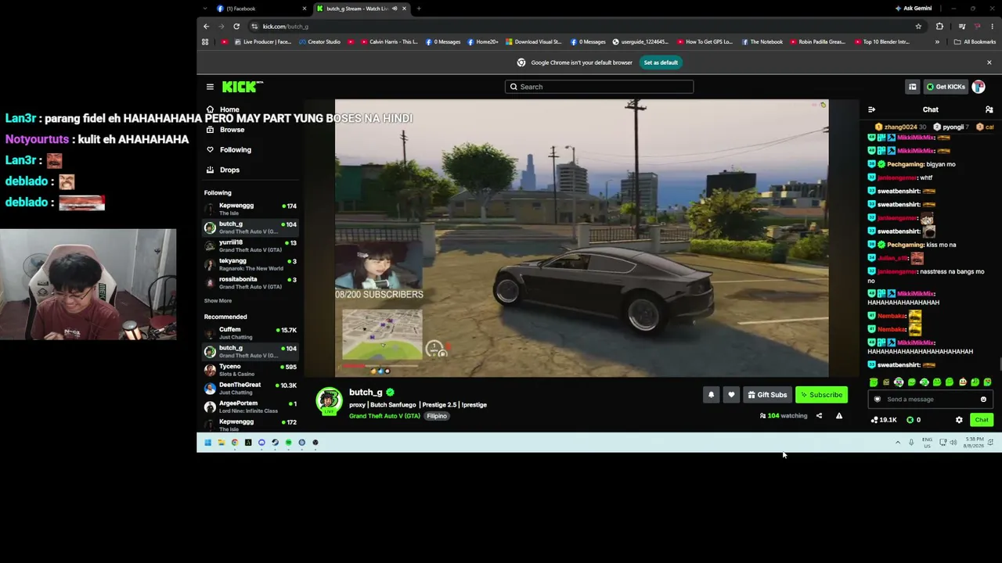Viewport: 1002px width, 563px height.
Task: Click the Get KICKs button
Action: pyautogui.click(x=946, y=87)
